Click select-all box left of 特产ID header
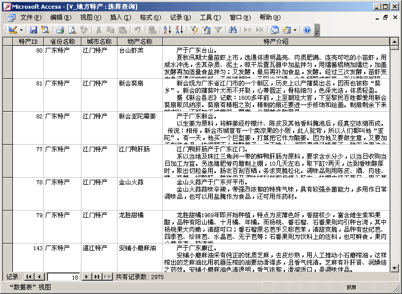This screenshot has height=294, width=402. coord(8,42)
